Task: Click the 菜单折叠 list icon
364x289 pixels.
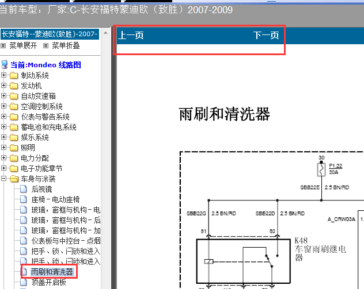Action: point(45,46)
